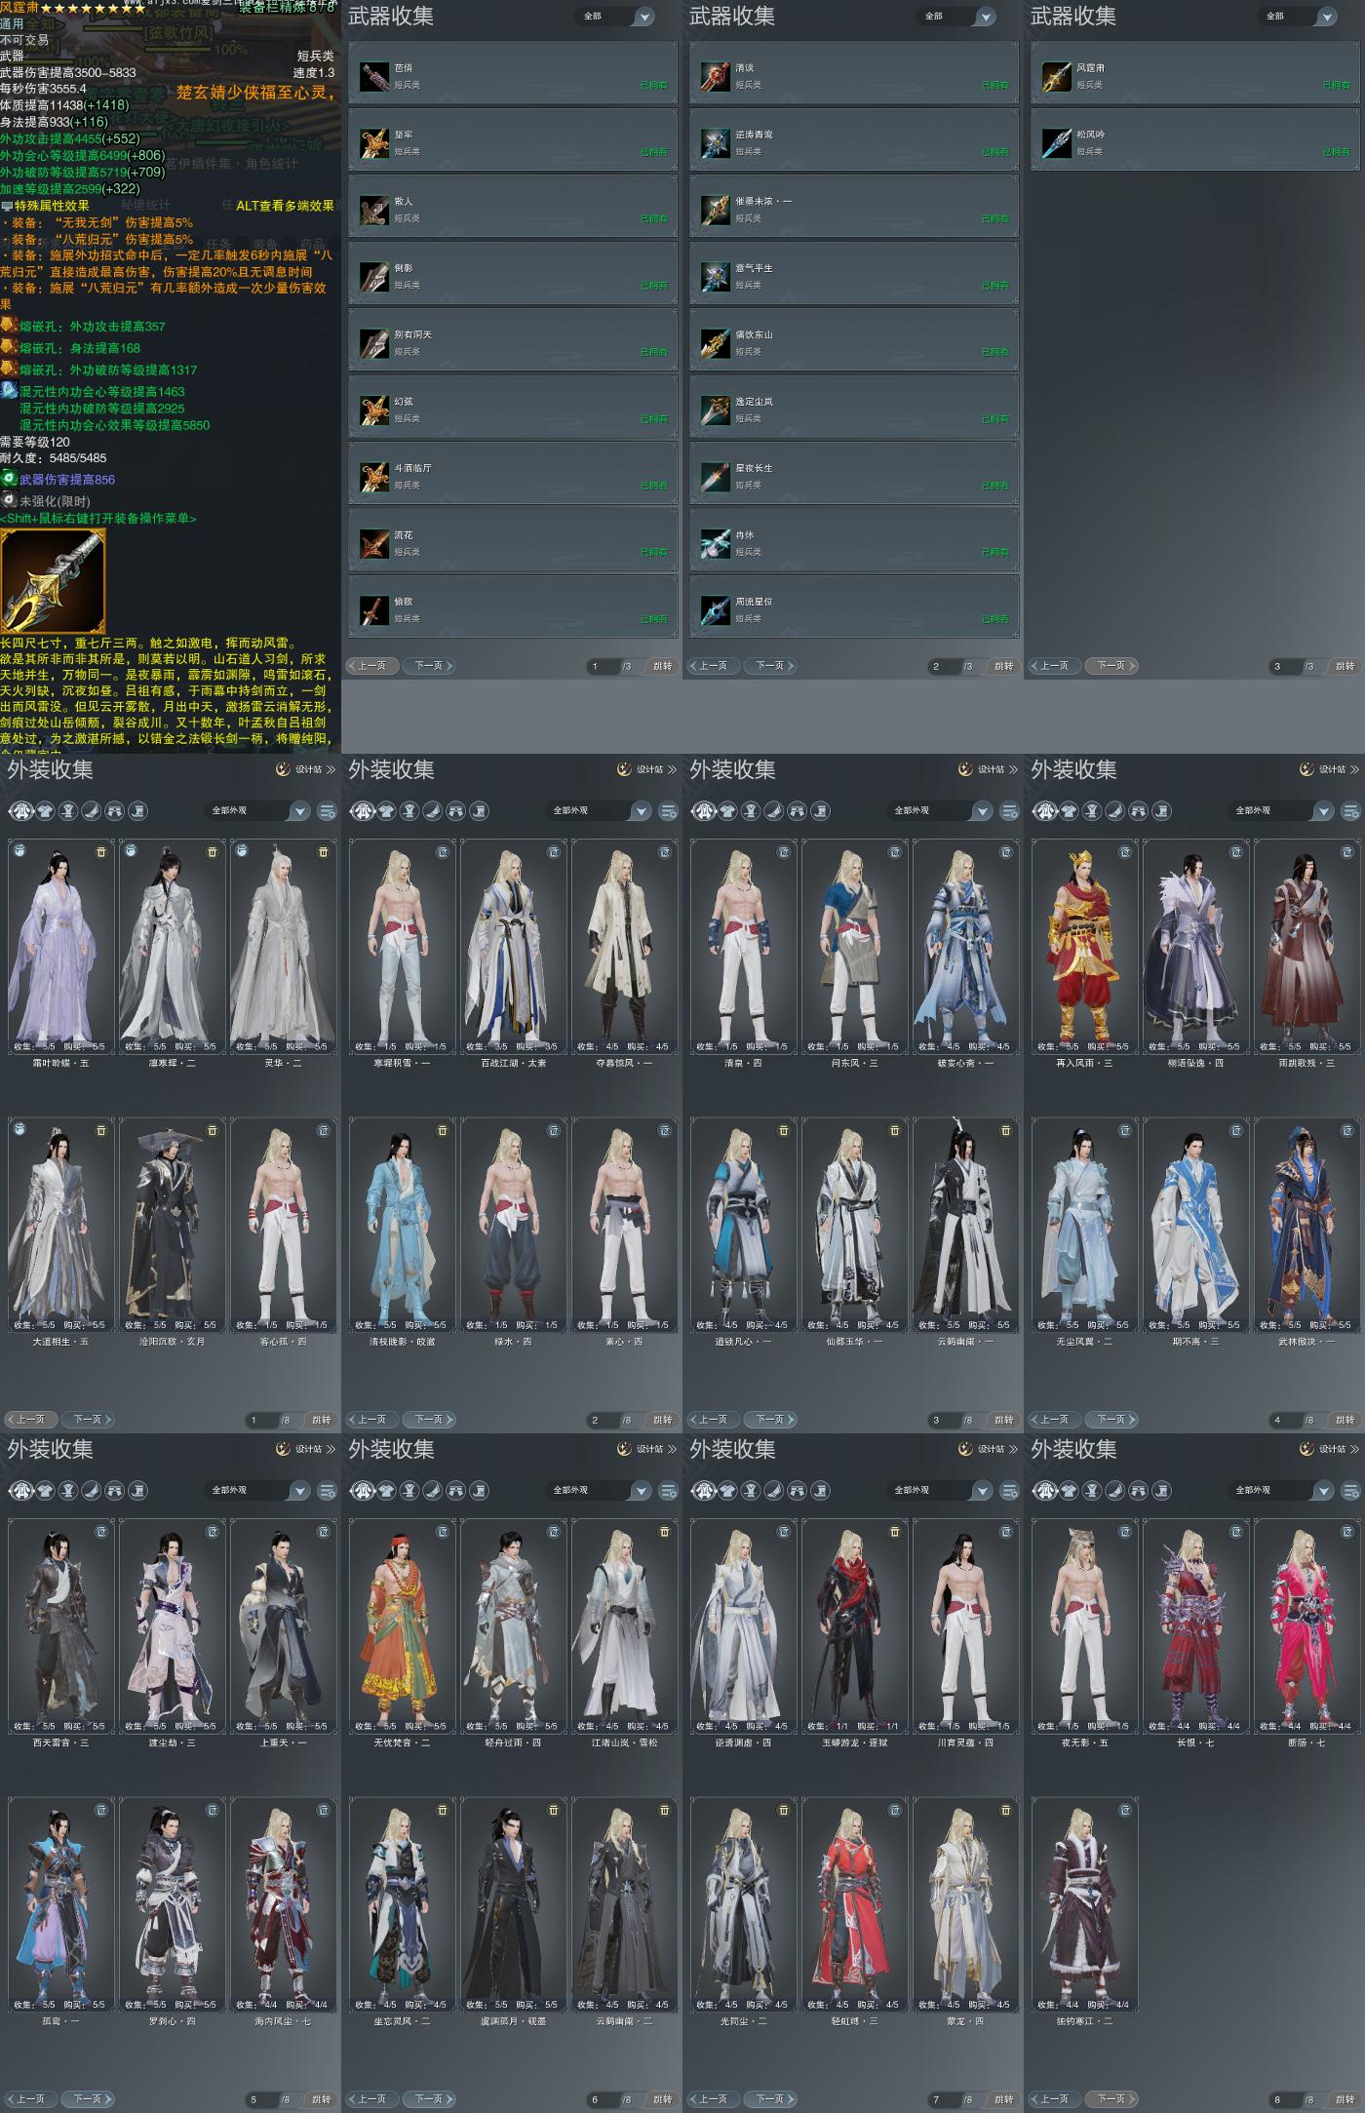
Task: Click the 松风吟 weapon icon
Action: point(1057,142)
